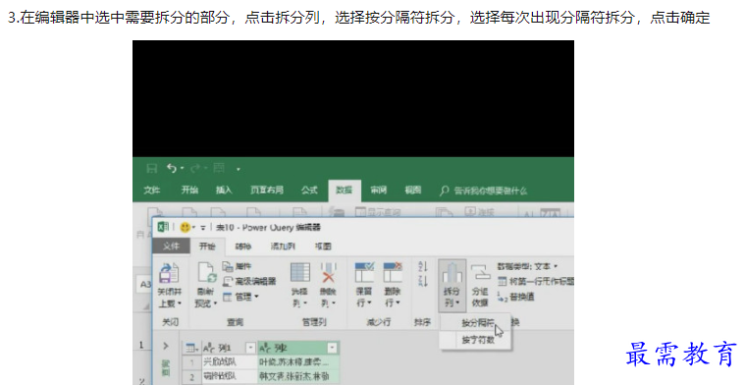Open Power Query quick access toolbar dropdown arrow
Viewport: 745px width, 385px height.
(203, 228)
